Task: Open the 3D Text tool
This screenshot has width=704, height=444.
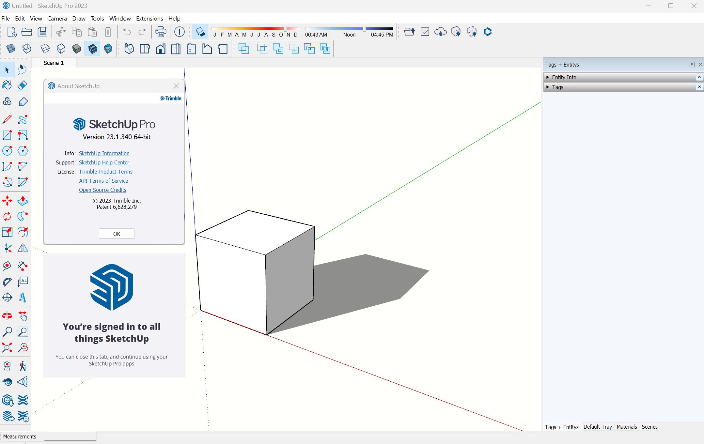Action: (x=23, y=298)
